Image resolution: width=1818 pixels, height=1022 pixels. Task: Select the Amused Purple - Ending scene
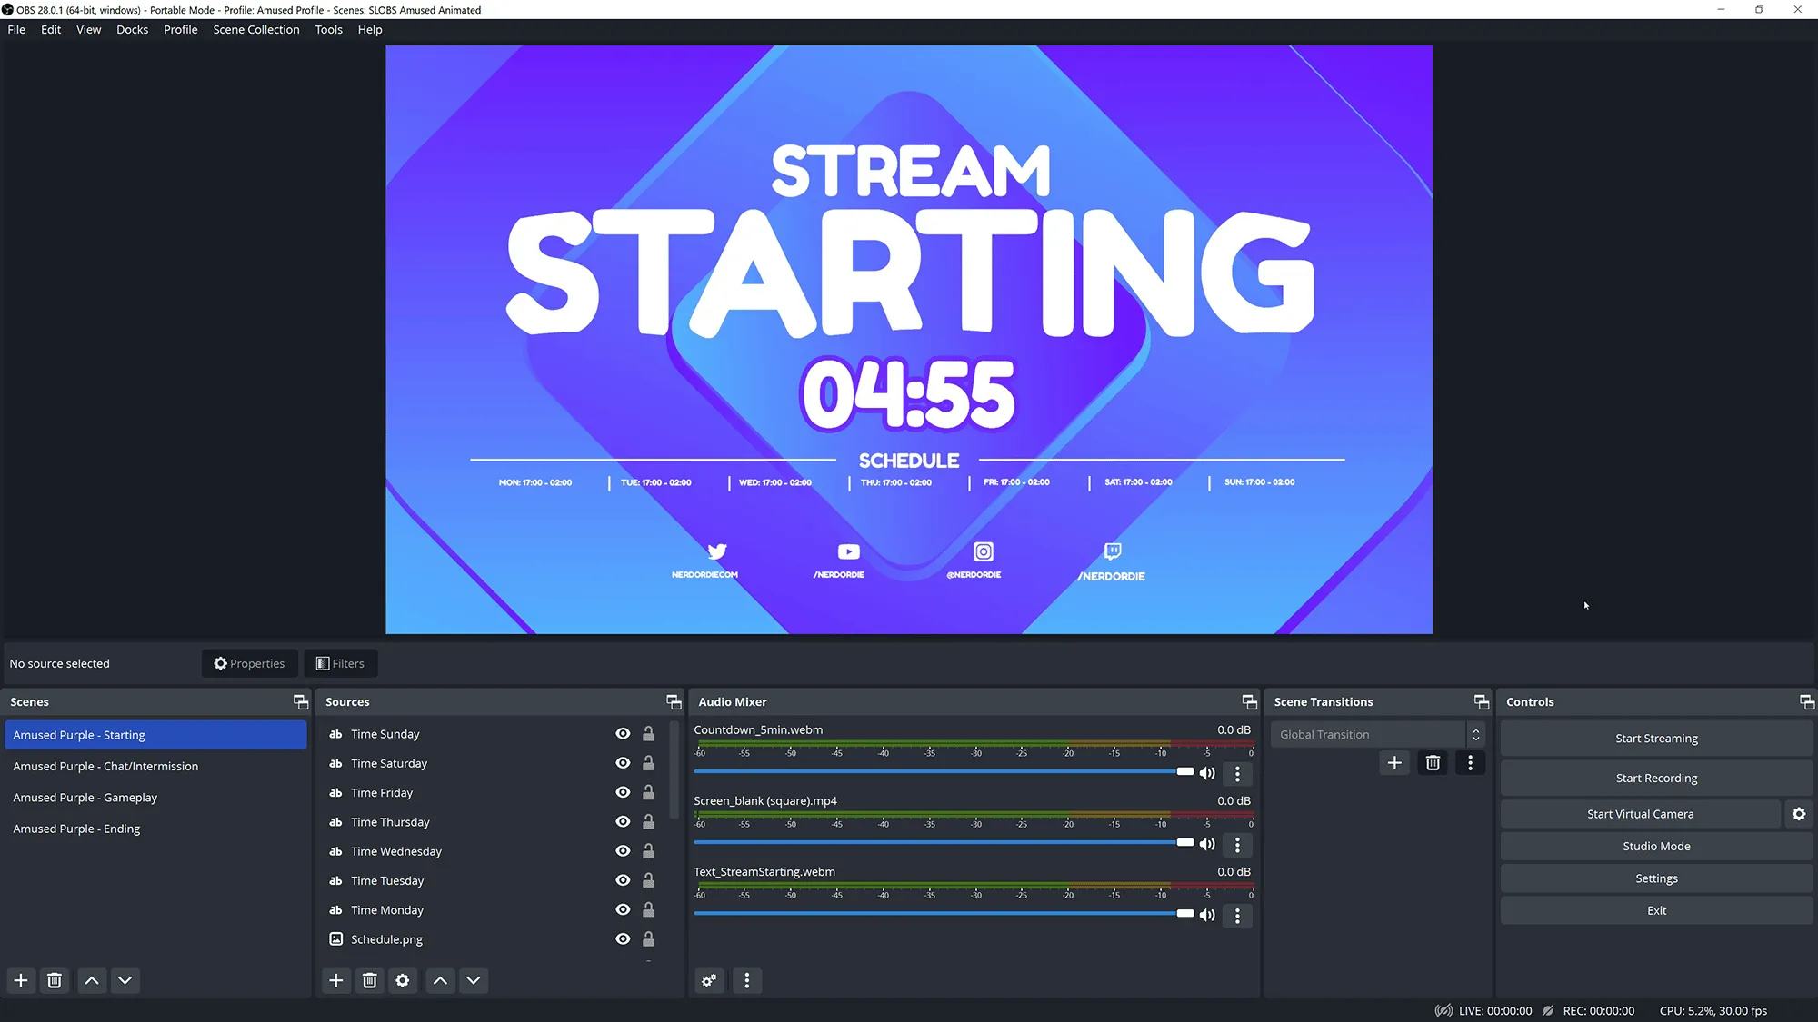pyautogui.click(x=76, y=828)
